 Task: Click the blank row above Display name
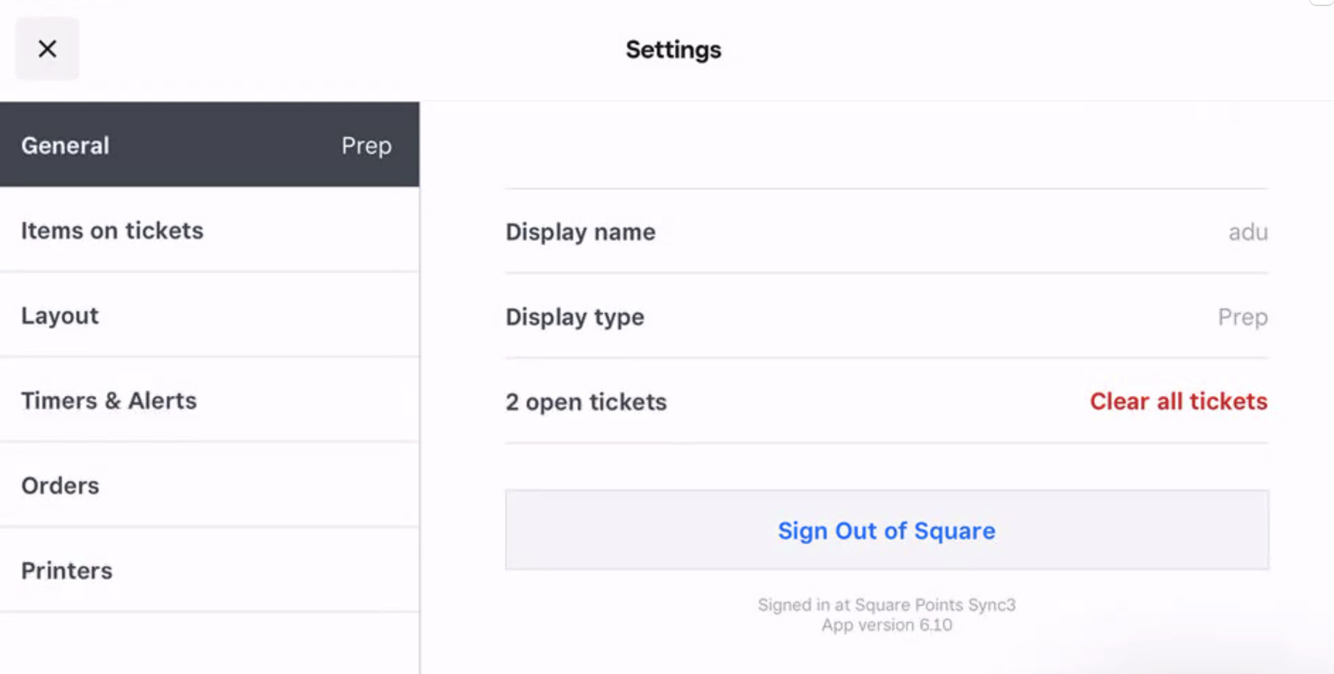(886, 146)
